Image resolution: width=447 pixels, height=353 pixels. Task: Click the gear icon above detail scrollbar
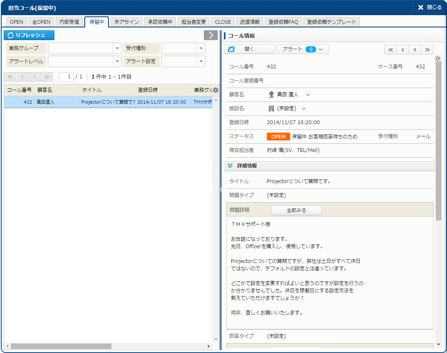pyautogui.click(x=438, y=59)
